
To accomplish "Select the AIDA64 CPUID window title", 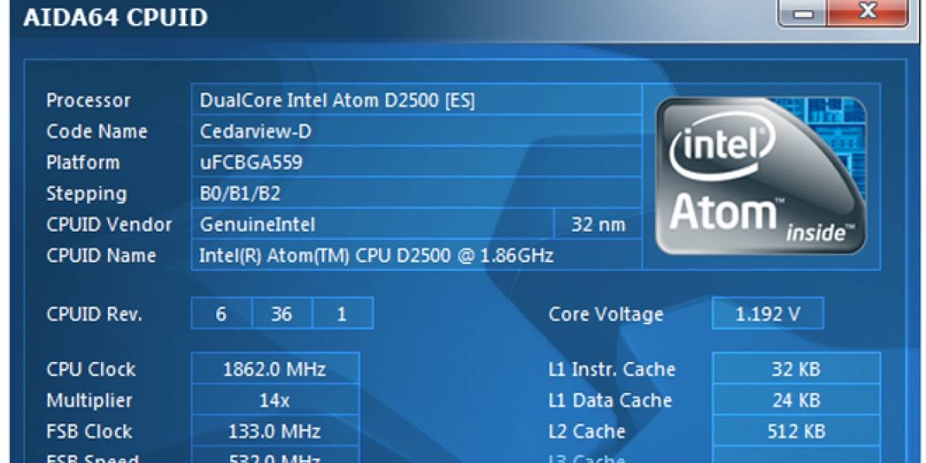I will pyautogui.click(x=115, y=17).
